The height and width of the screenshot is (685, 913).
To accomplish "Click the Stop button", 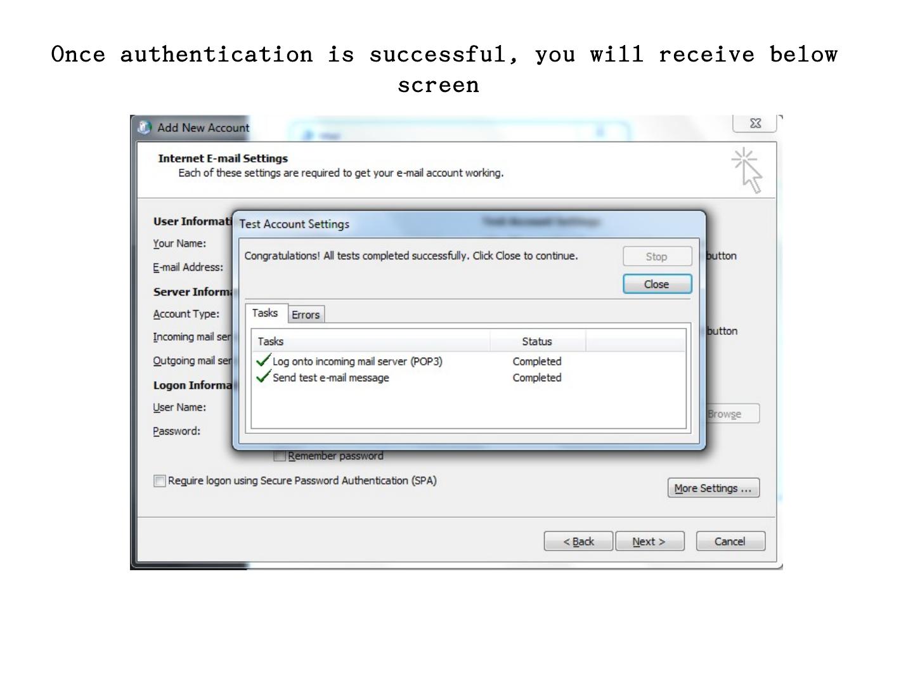I will coord(657,256).
